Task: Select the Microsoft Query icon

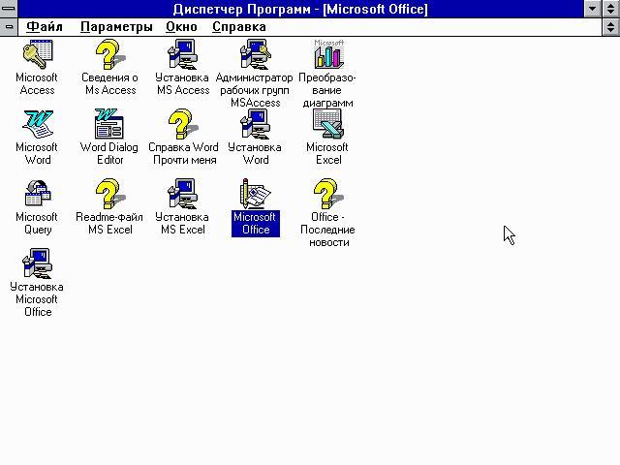Action: point(38,194)
